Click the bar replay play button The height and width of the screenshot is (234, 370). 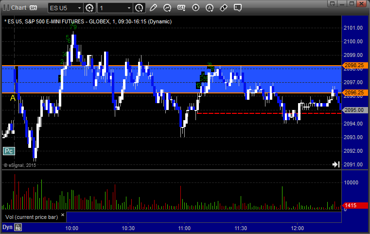pos(195,8)
